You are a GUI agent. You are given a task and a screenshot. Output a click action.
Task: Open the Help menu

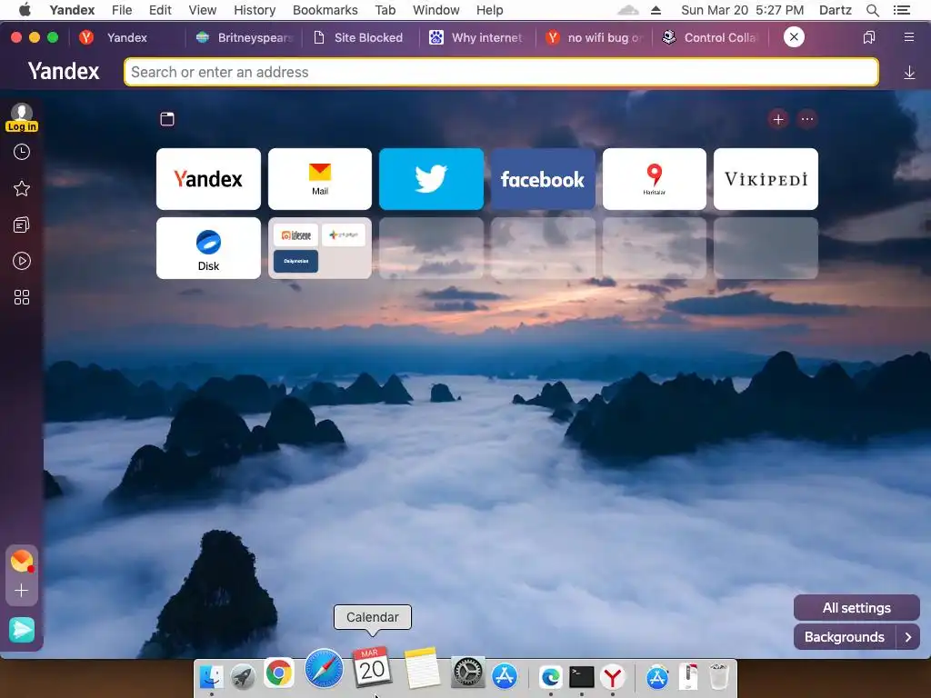(x=489, y=10)
